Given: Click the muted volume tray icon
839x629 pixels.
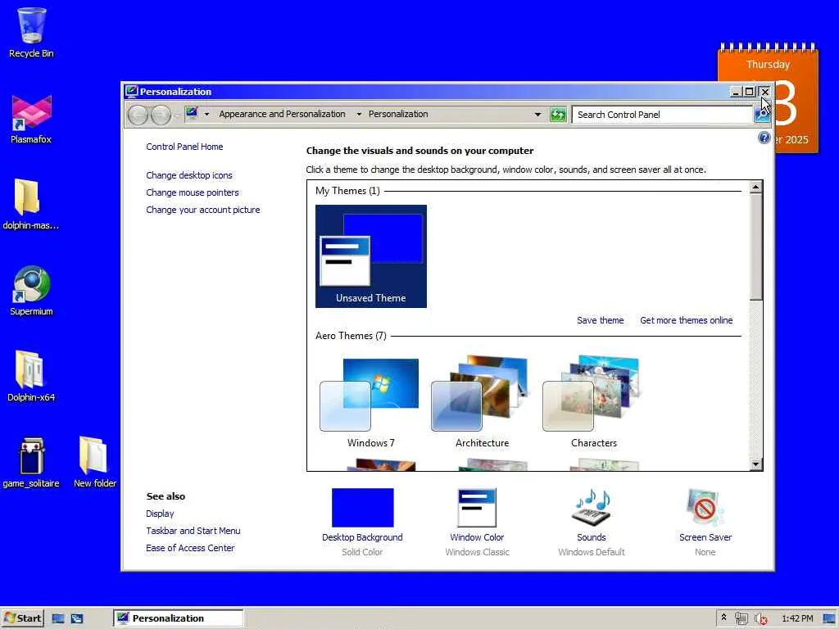Looking at the screenshot, I should point(760,619).
